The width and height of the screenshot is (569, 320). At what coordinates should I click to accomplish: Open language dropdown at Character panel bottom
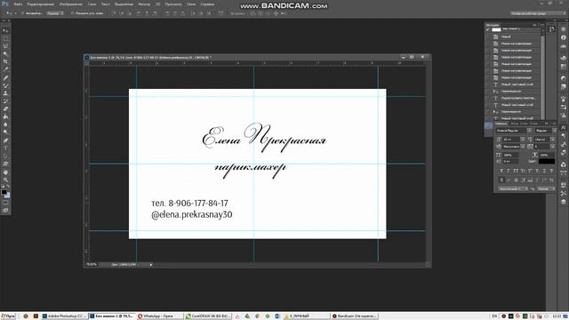coord(513,188)
